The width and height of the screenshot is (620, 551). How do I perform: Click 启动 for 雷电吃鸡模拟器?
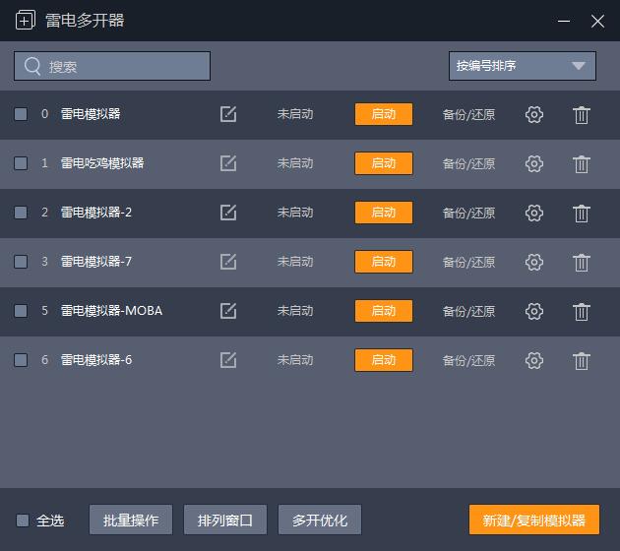pyautogui.click(x=384, y=163)
